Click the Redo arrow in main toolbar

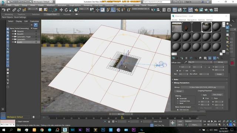(x=9, y=10)
